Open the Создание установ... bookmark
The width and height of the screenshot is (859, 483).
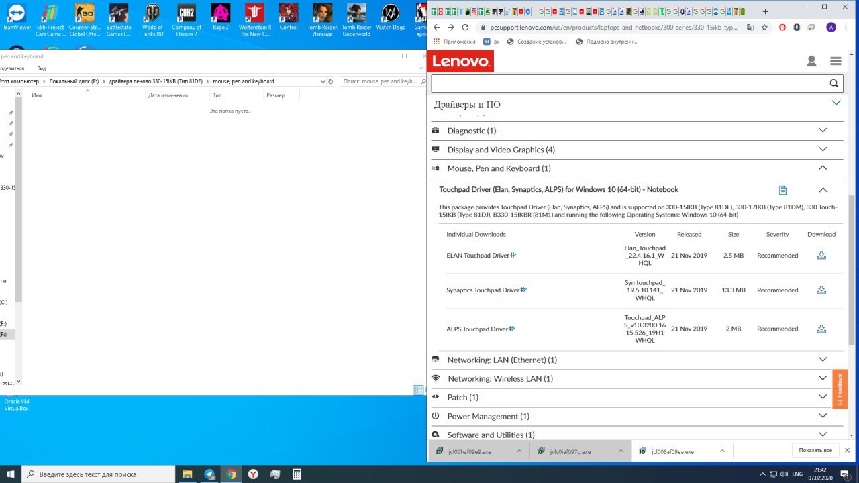coord(537,42)
